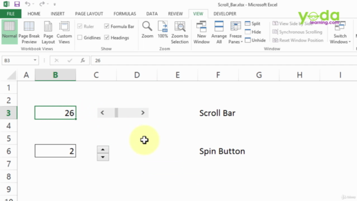Set zoom to 100%
This screenshot has height=201, width=357.
(162, 30)
